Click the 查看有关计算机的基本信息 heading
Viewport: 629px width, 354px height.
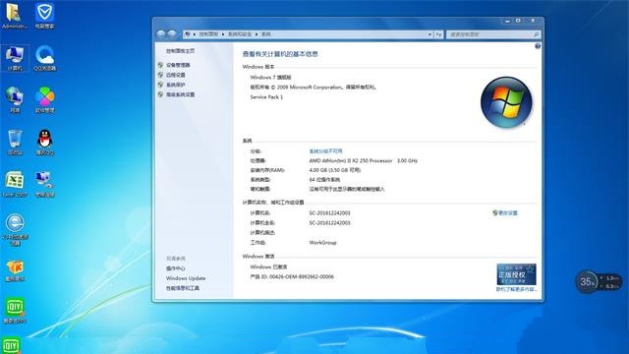280,54
